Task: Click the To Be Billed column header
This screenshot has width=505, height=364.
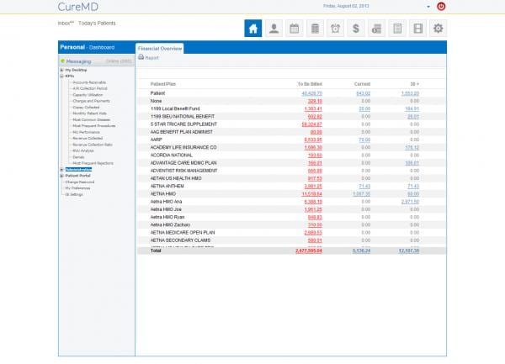Action: pos(310,84)
